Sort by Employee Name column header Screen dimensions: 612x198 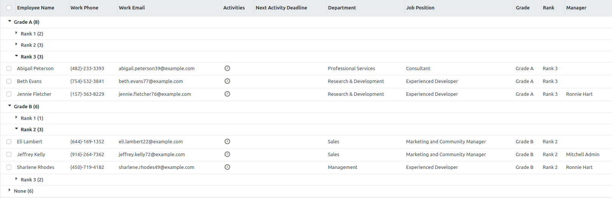coord(36,8)
